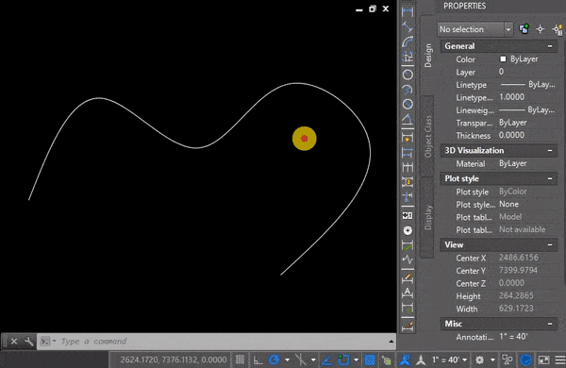Collapse the Plot style section
566x368 pixels.
tap(550, 178)
